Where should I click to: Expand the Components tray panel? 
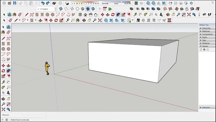point(207,34)
